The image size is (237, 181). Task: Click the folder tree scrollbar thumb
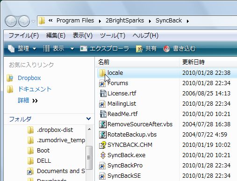[89, 158]
